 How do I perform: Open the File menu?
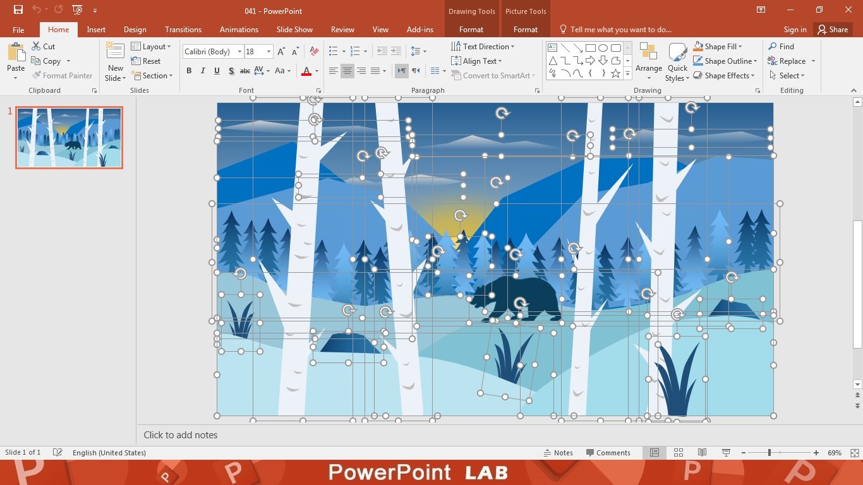pos(18,30)
